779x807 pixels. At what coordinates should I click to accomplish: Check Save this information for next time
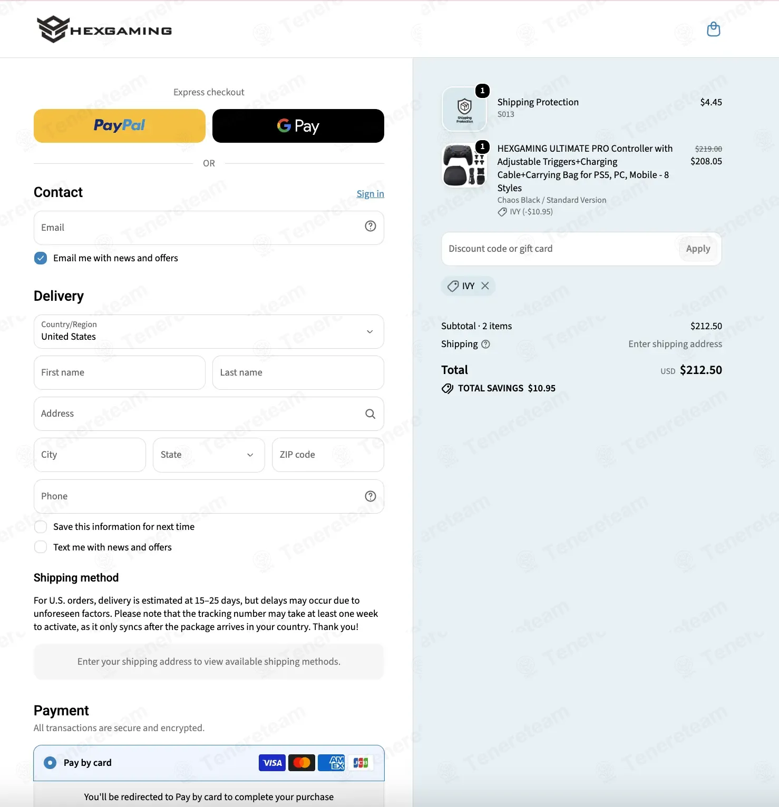(41, 527)
